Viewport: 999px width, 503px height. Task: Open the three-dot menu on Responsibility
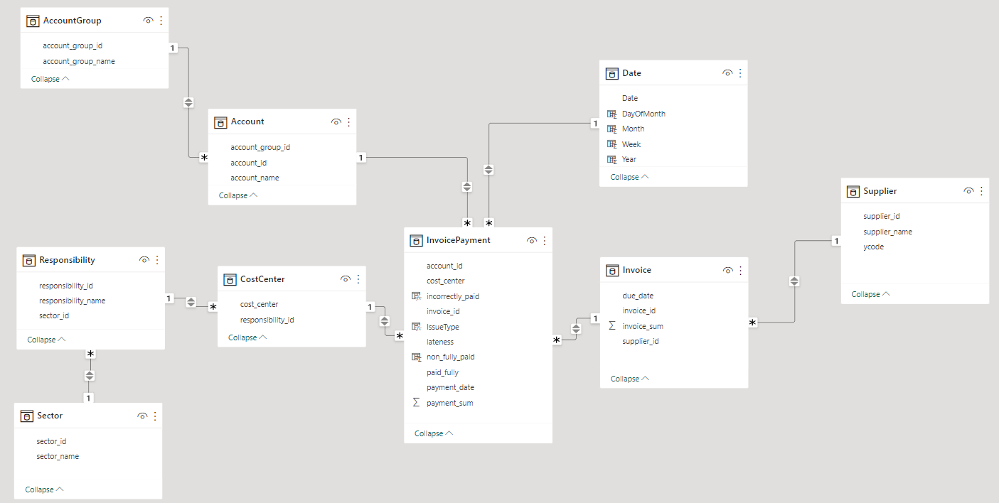156,259
